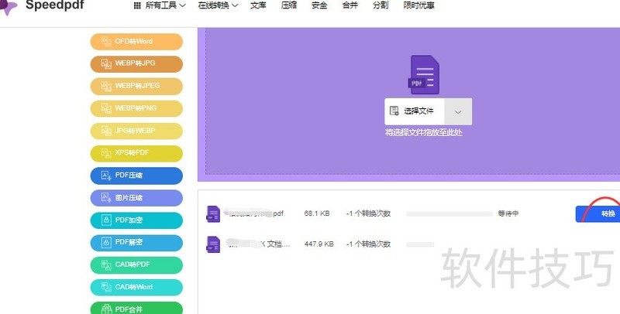Click the large PDF icon in upload area
Image resolution: width=620 pixels, height=314 pixels.
(424, 74)
